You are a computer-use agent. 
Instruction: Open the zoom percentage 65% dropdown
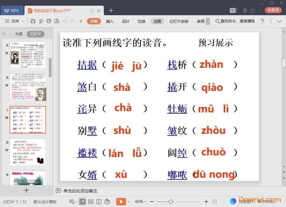(x=141, y=202)
